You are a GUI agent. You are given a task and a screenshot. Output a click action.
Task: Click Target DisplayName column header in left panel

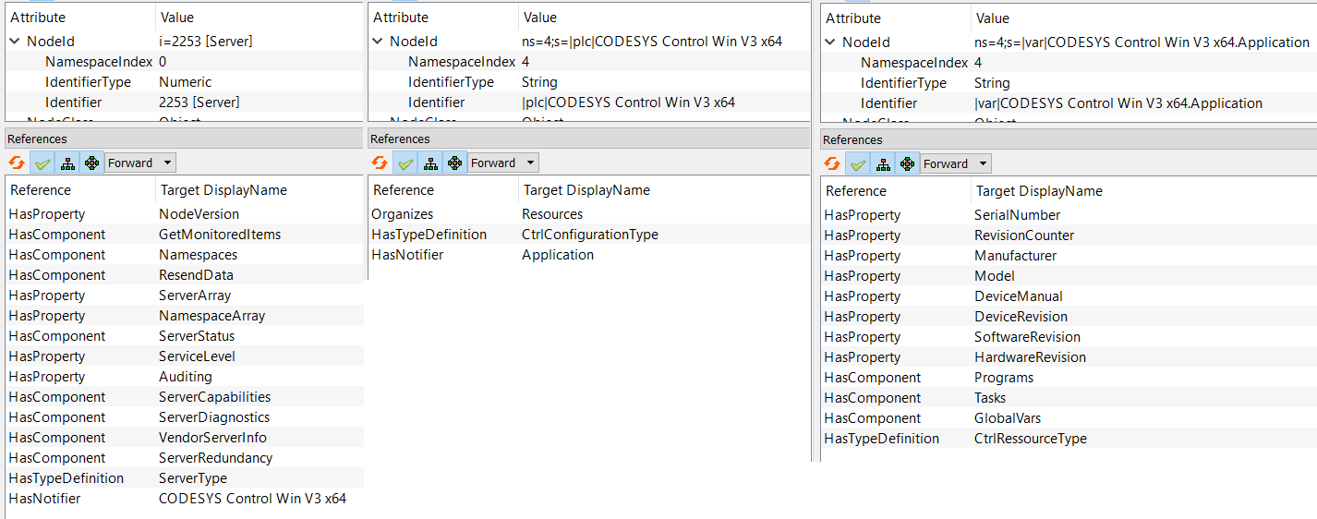click(224, 190)
